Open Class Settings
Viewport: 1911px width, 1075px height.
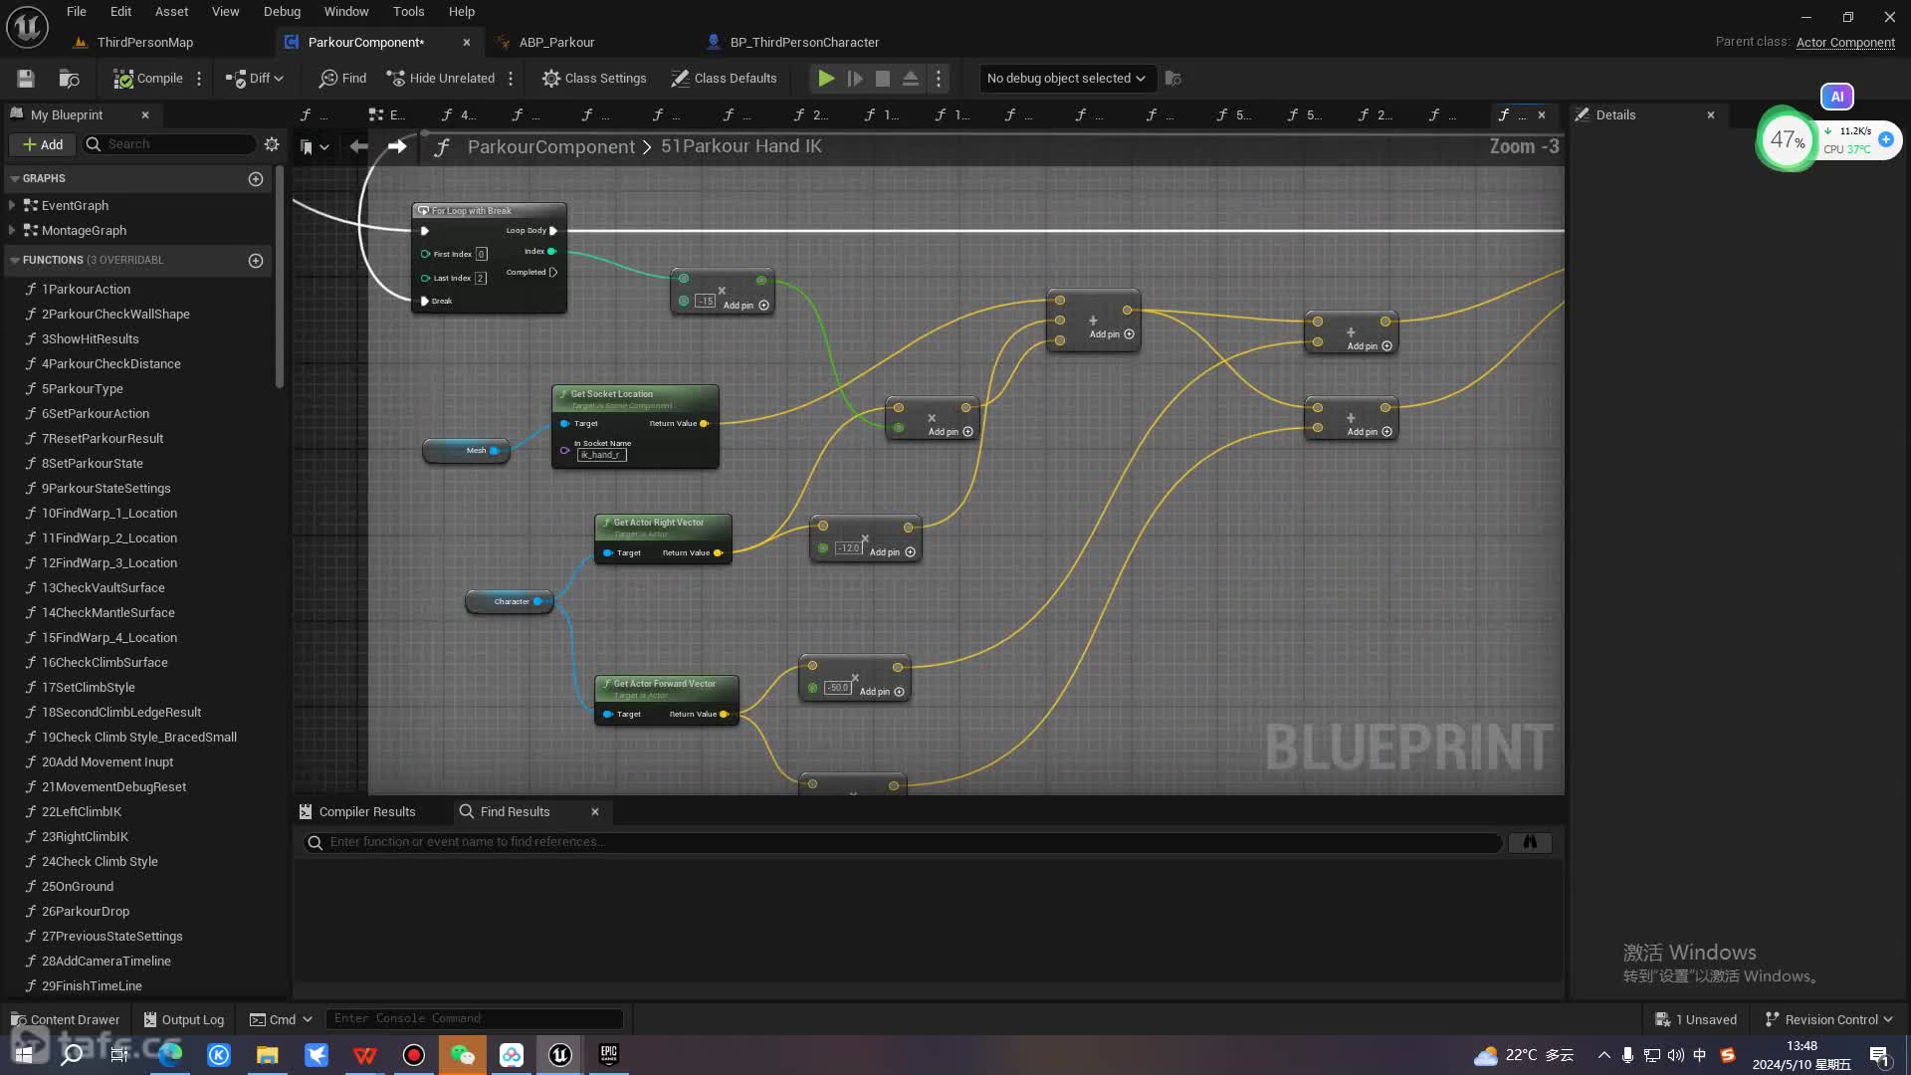(x=594, y=78)
